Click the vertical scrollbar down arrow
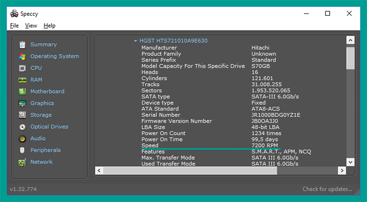This screenshot has width=367, height=202. 350,162
